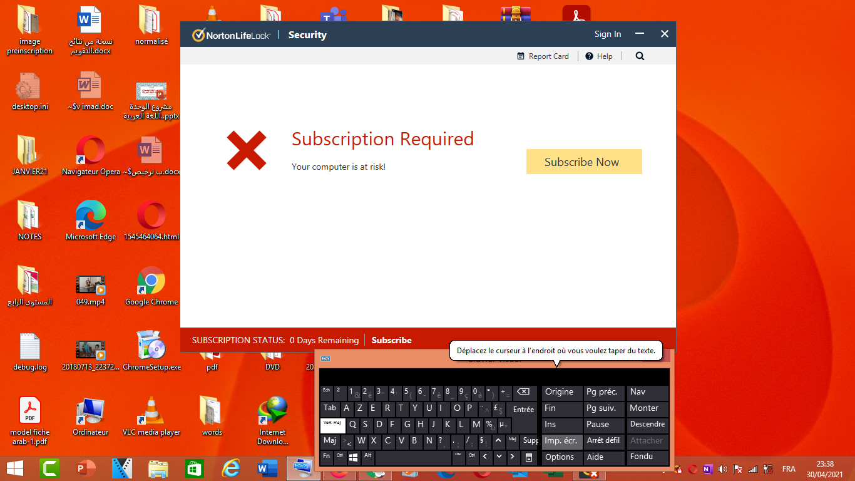855x481 pixels.
Task: Open the Windows Start button
Action: pyautogui.click(x=15, y=468)
